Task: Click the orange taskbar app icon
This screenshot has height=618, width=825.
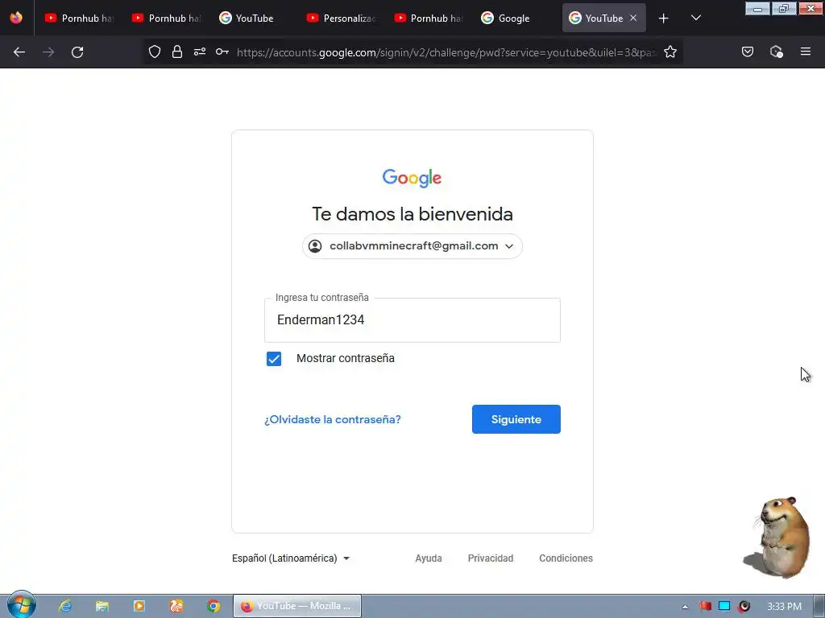Action: pos(176,606)
